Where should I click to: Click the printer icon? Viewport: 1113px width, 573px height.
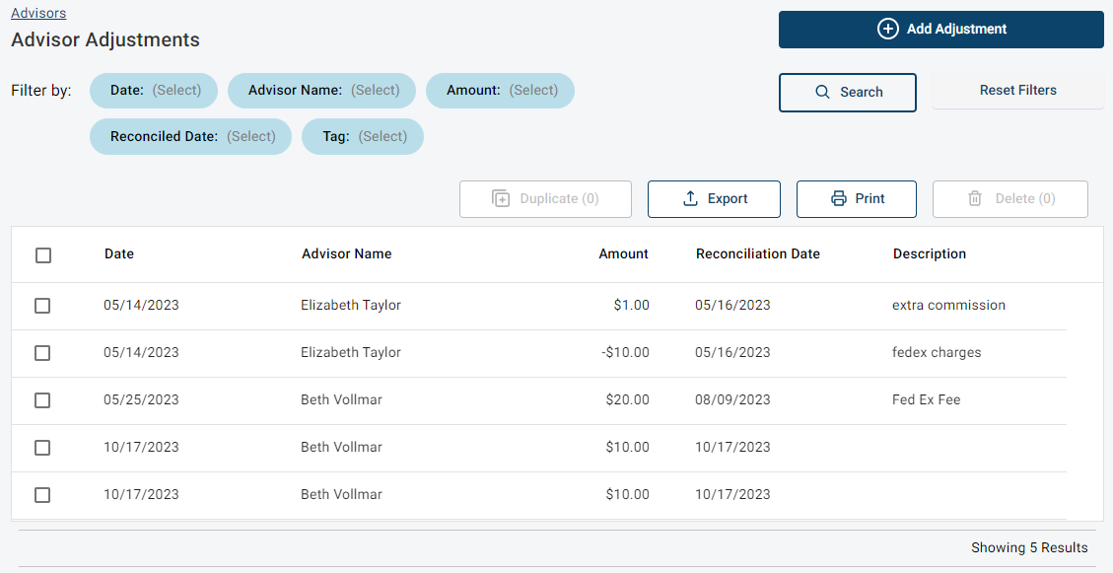[x=838, y=199]
